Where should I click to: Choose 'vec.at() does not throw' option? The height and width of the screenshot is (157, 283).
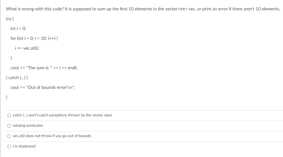coord(9,136)
